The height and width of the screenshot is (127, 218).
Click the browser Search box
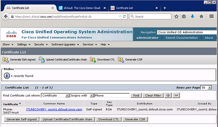pyautogui.click(x=150, y=16)
